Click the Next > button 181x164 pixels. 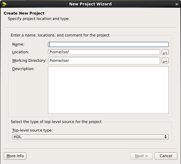(x=141, y=156)
